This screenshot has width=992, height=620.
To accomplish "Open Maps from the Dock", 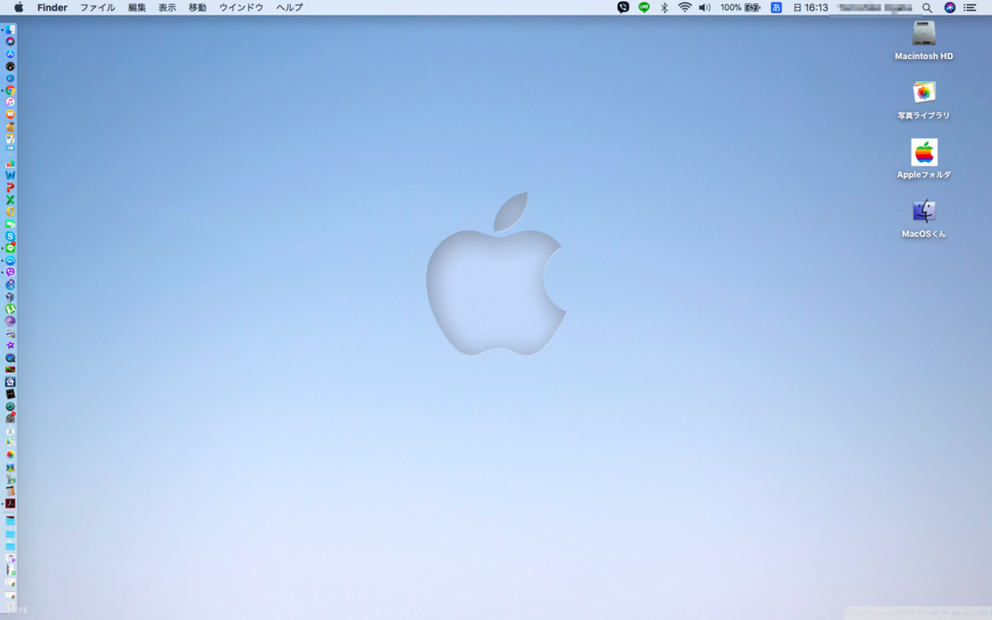I will click(10, 442).
